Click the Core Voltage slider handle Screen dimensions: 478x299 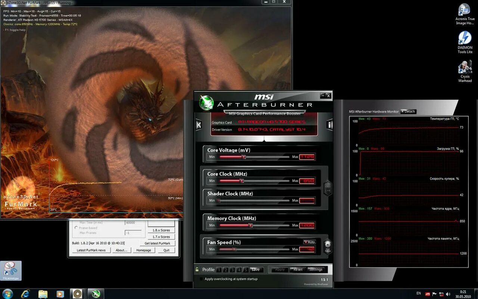coord(244,157)
